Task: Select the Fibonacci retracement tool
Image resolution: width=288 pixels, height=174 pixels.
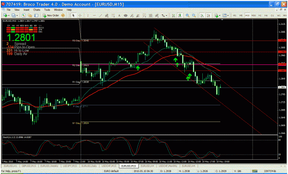Action: point(113,16)
